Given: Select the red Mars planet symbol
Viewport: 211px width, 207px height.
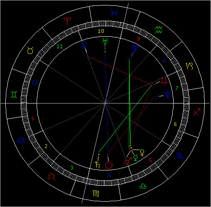Looking at the screenshot, I should click(128, 161).
